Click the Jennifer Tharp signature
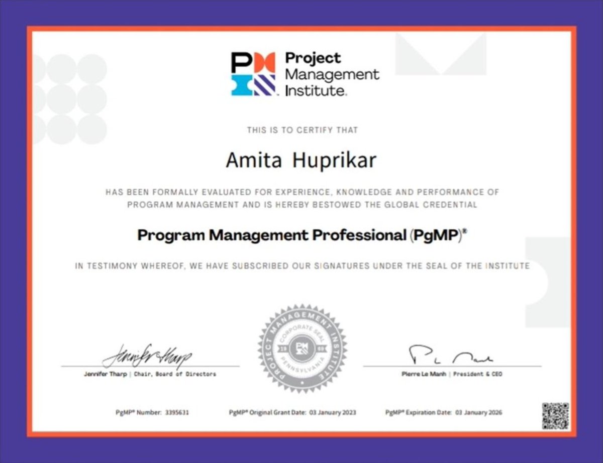This screenshot has width=603, height=463. 147,356
